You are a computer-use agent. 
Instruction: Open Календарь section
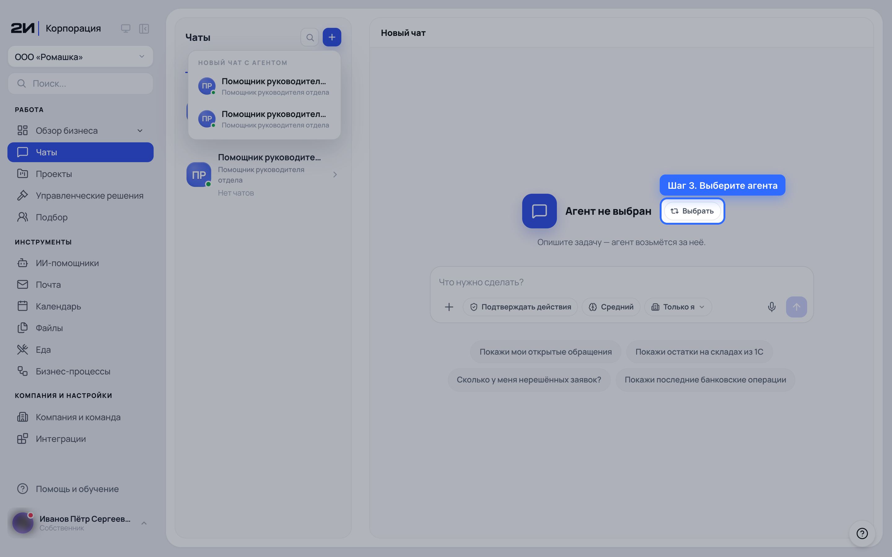pos(80,306)
